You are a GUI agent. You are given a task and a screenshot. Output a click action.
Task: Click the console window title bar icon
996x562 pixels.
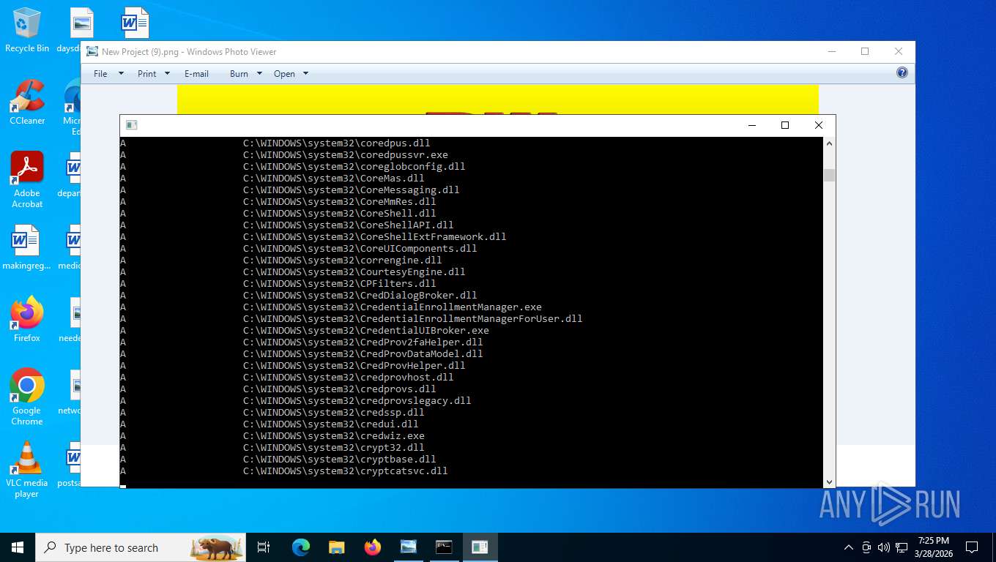click(x=132, y=125)
